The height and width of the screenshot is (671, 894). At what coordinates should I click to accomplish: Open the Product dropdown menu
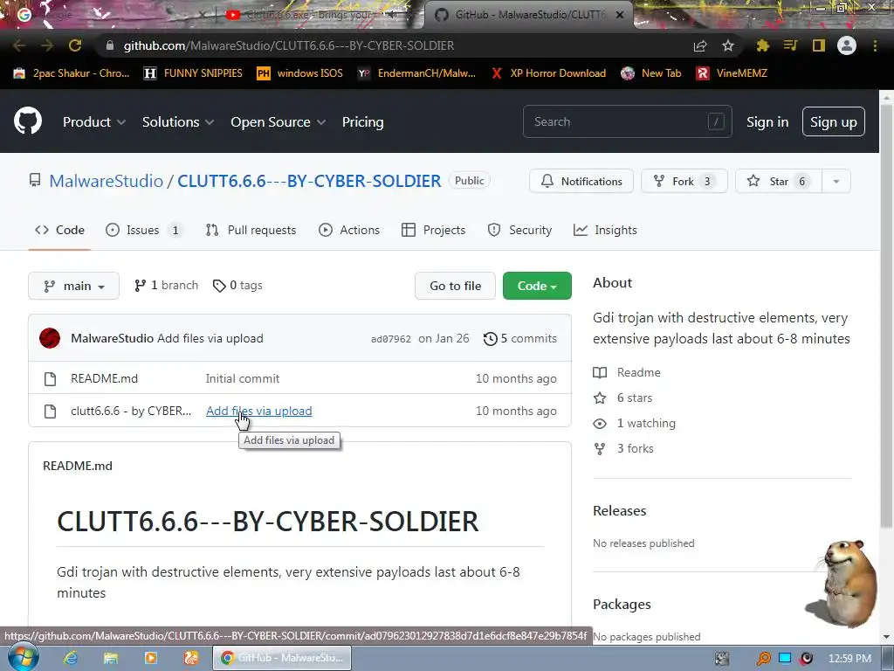(94, 122)
